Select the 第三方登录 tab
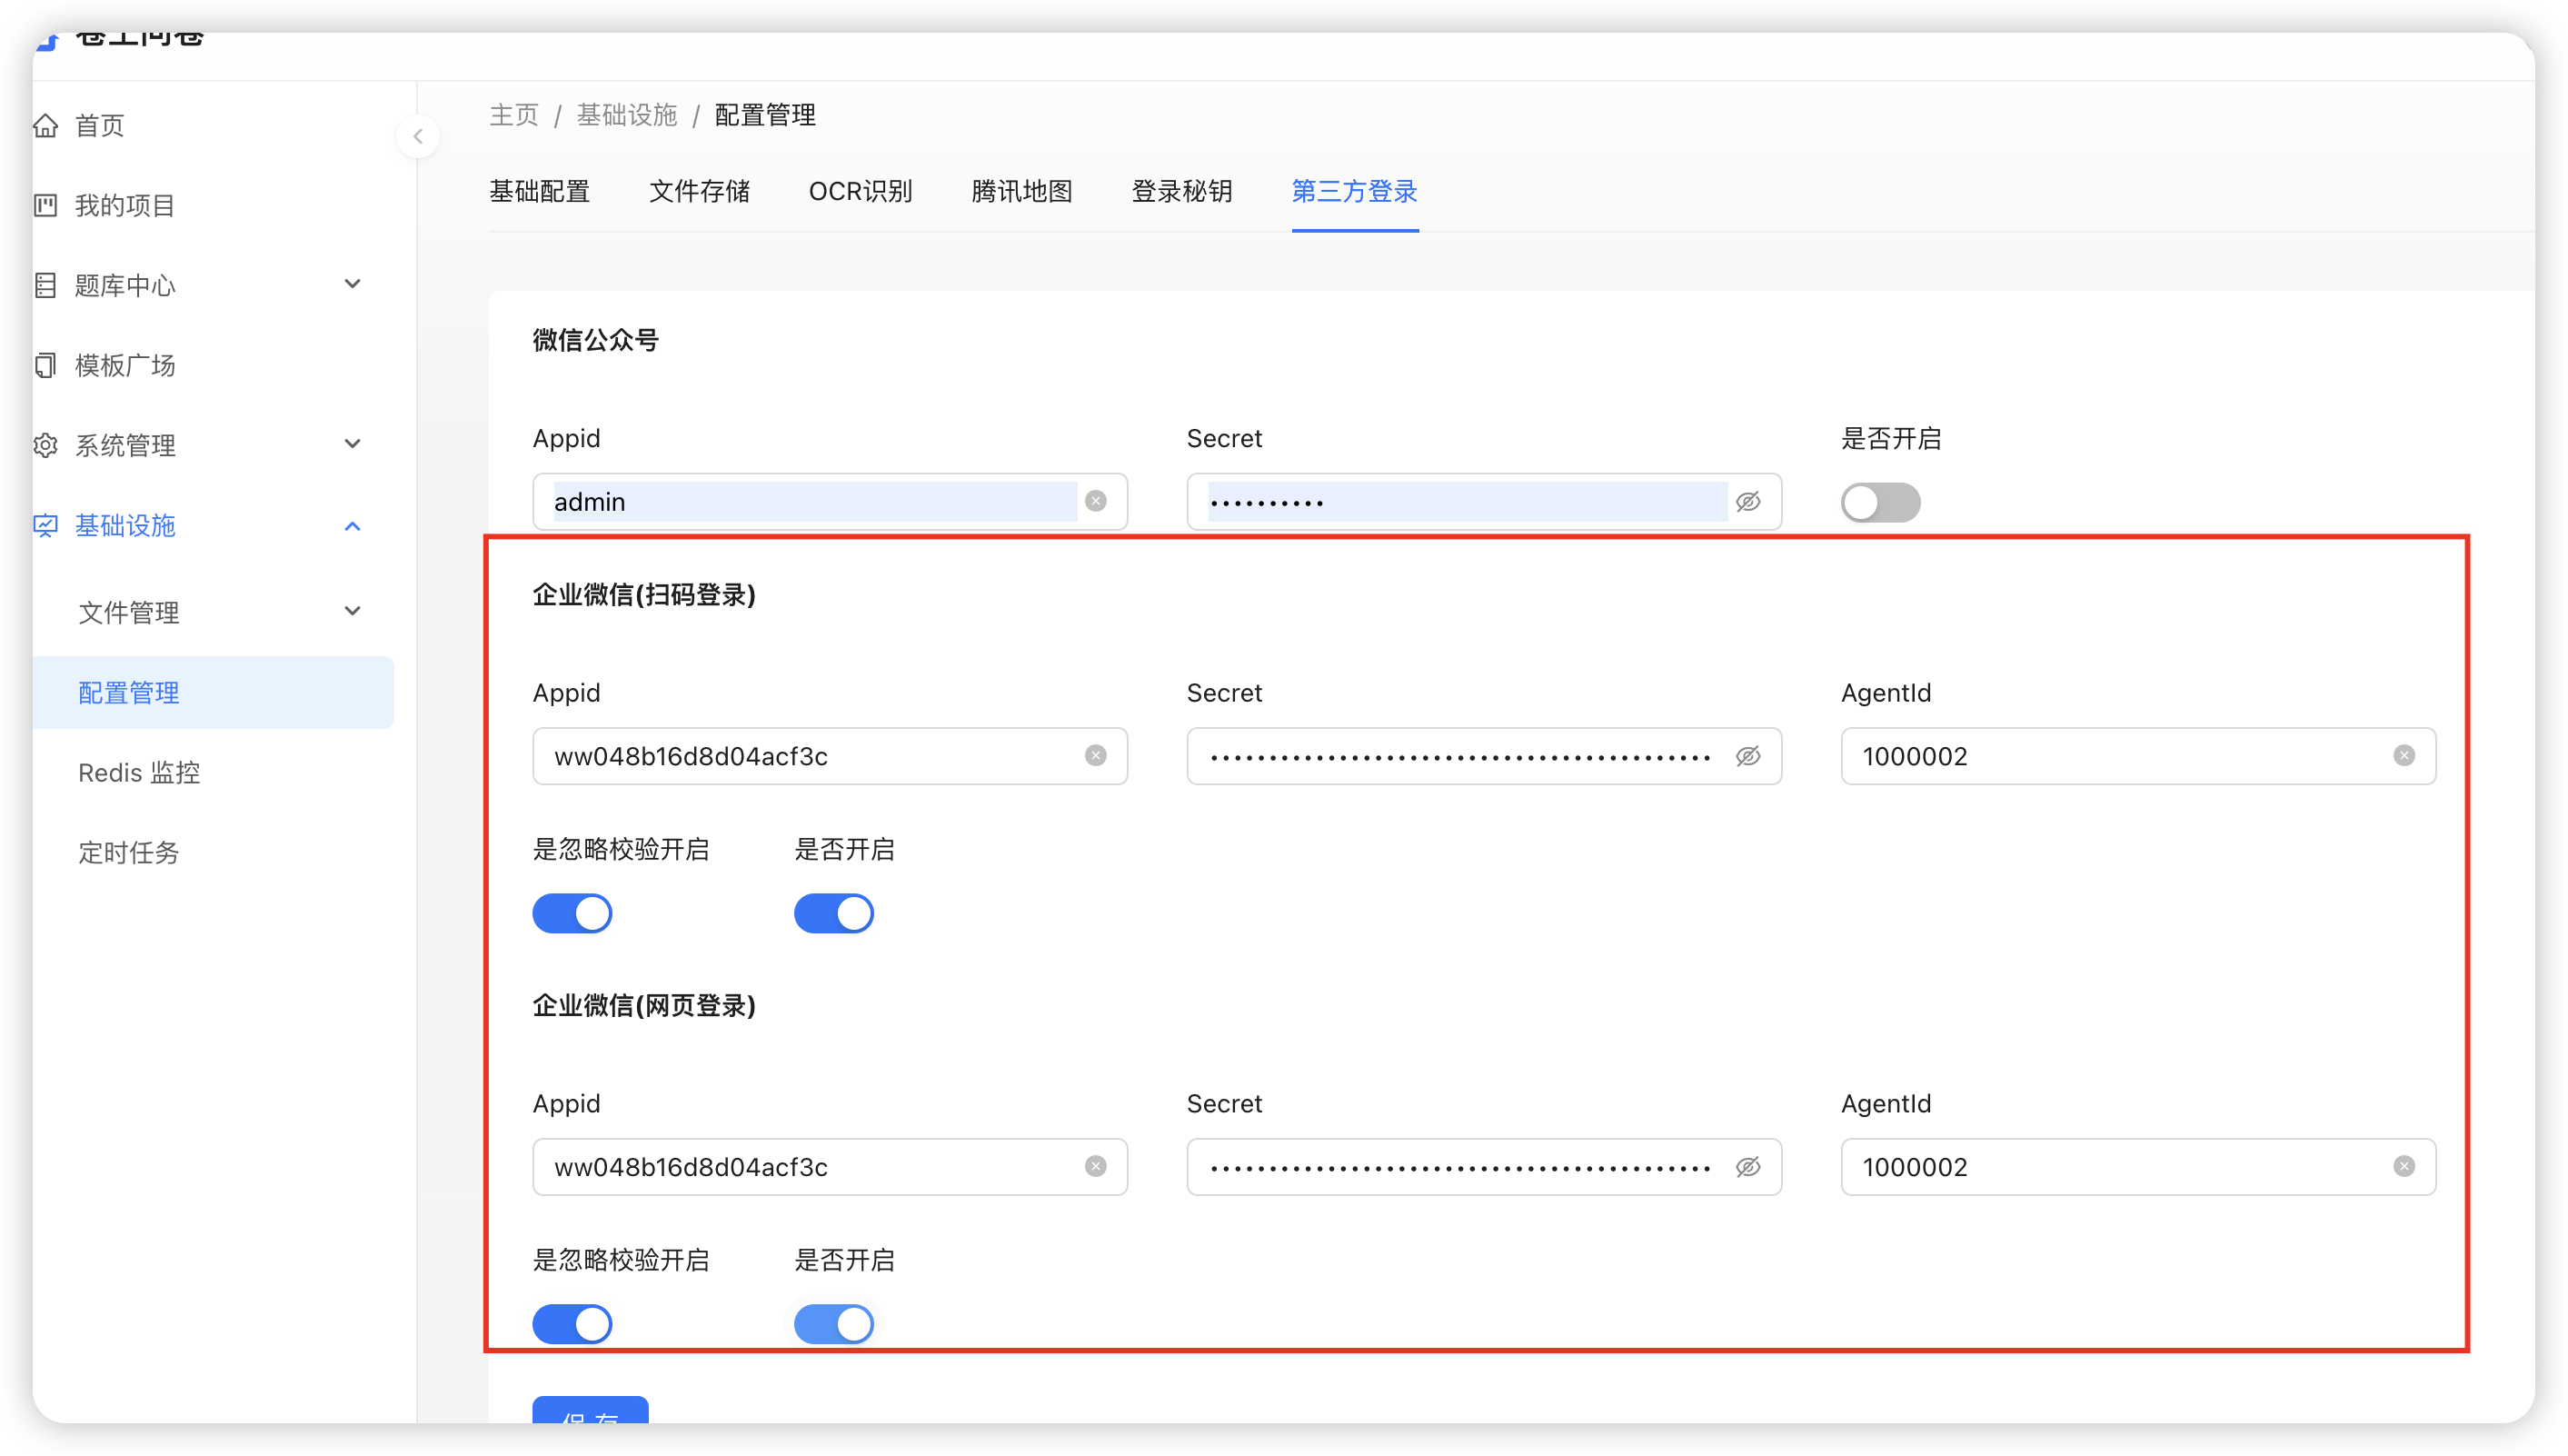Viewport: 2568px width, 1456px height. (x=1355, y=191)
